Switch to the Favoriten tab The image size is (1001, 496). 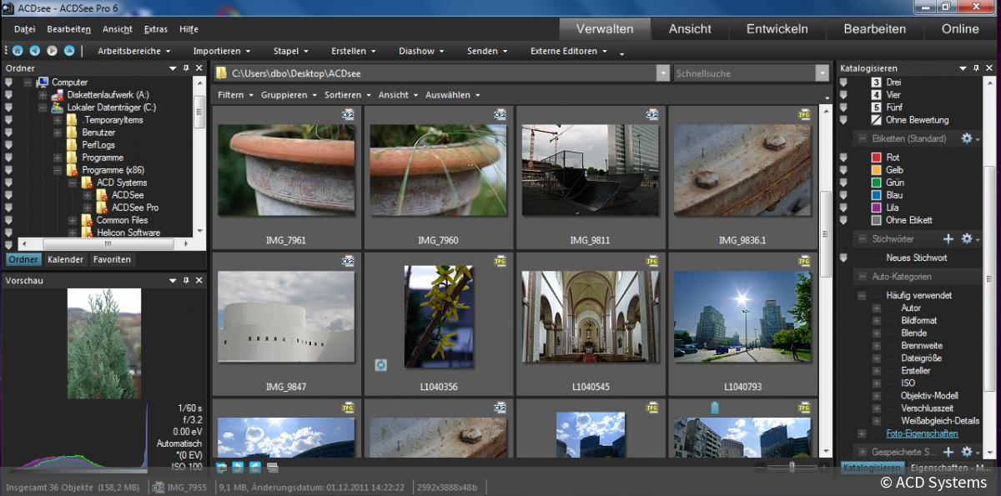112,259
